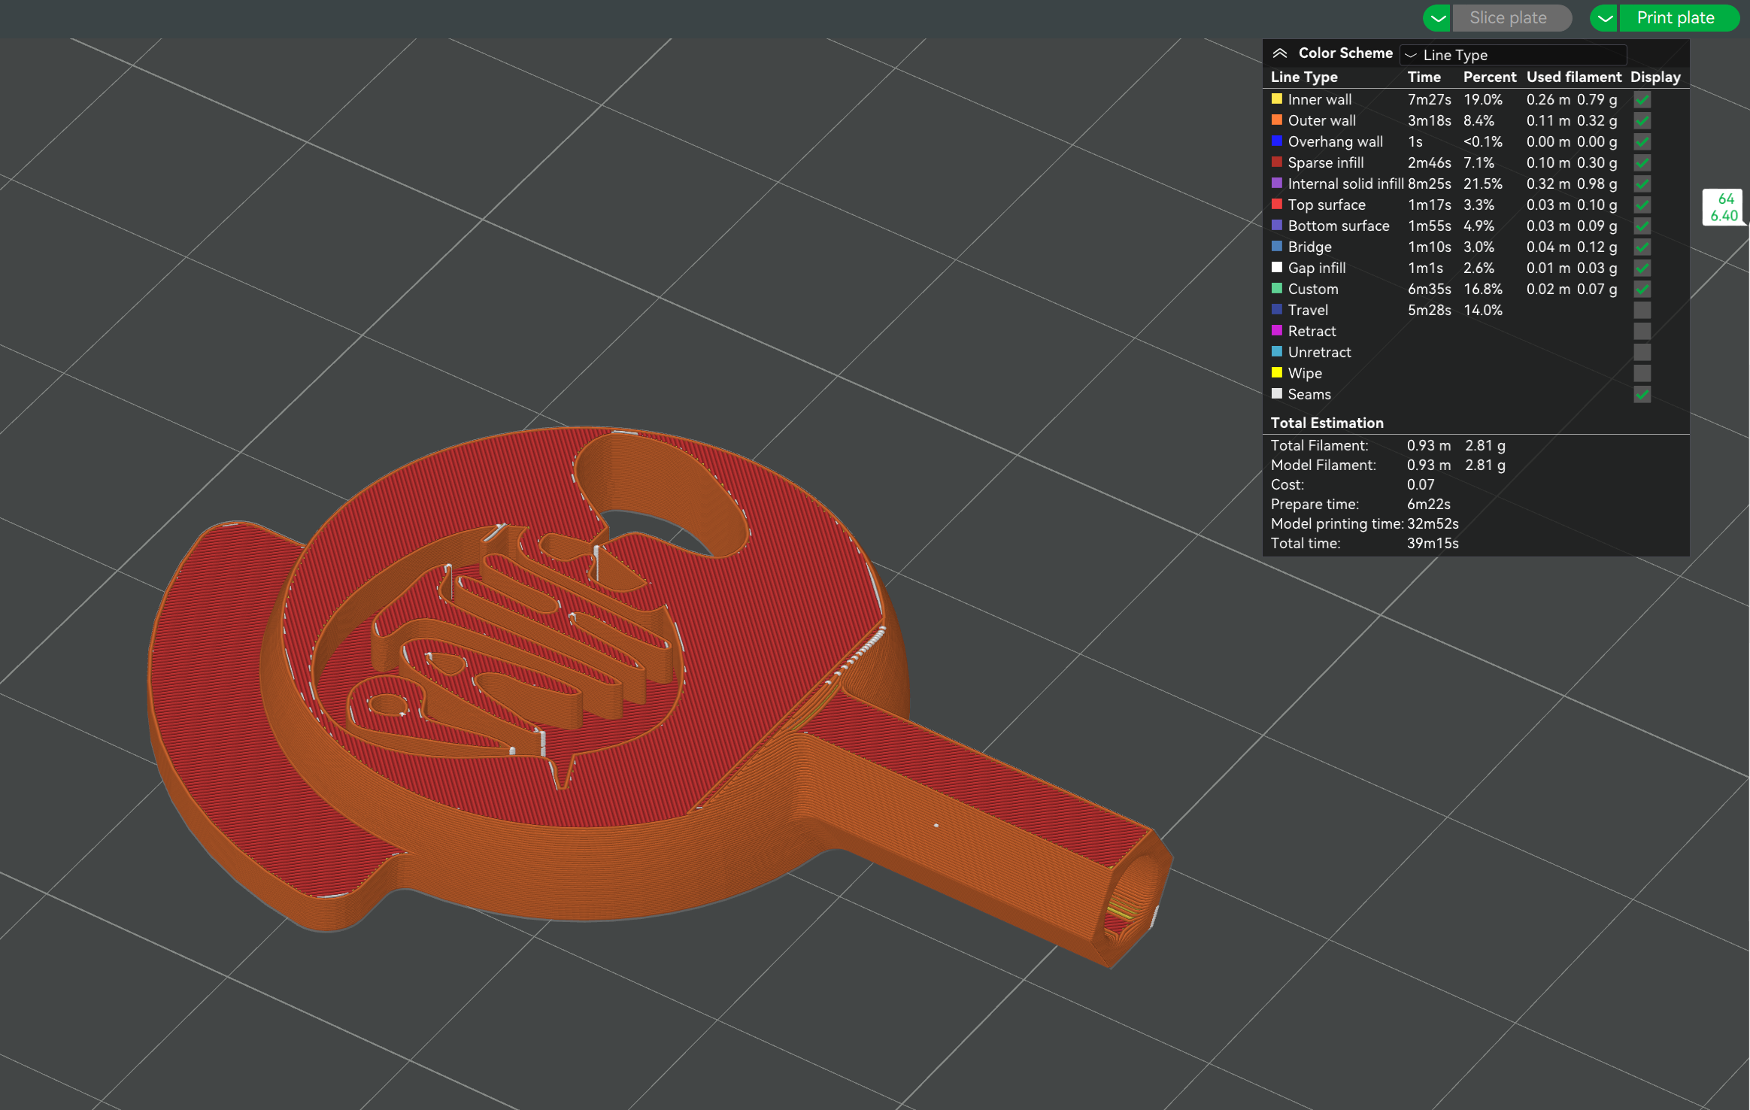
Task: Click the Overhang wall blue color swatch
Action: point(1277,141)
